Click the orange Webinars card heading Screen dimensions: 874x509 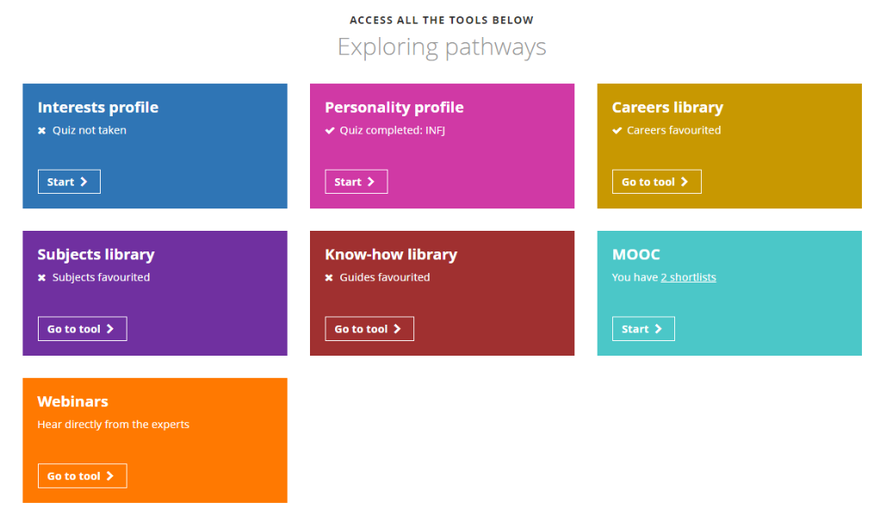[x=72, y=401]
